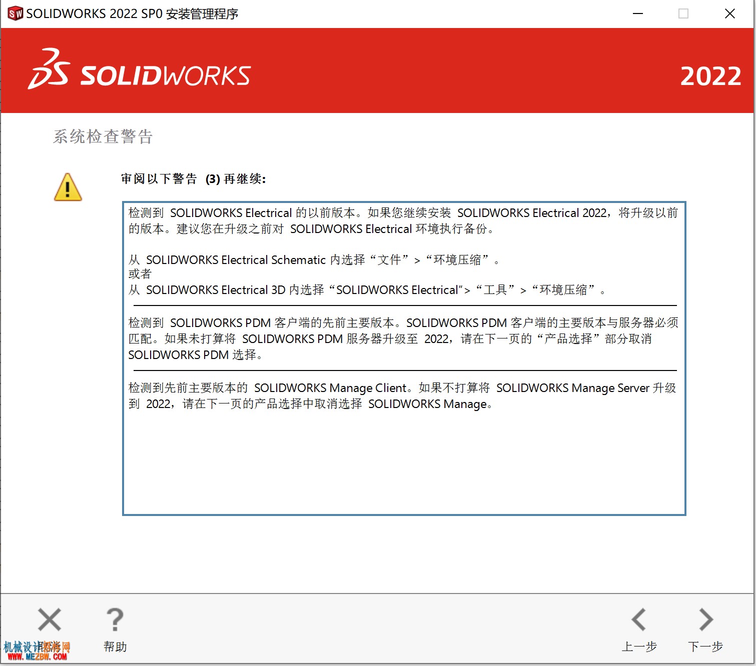Click the SW app icon in the title bar
This screenshot has width=756, height=666.
[15, 13]
